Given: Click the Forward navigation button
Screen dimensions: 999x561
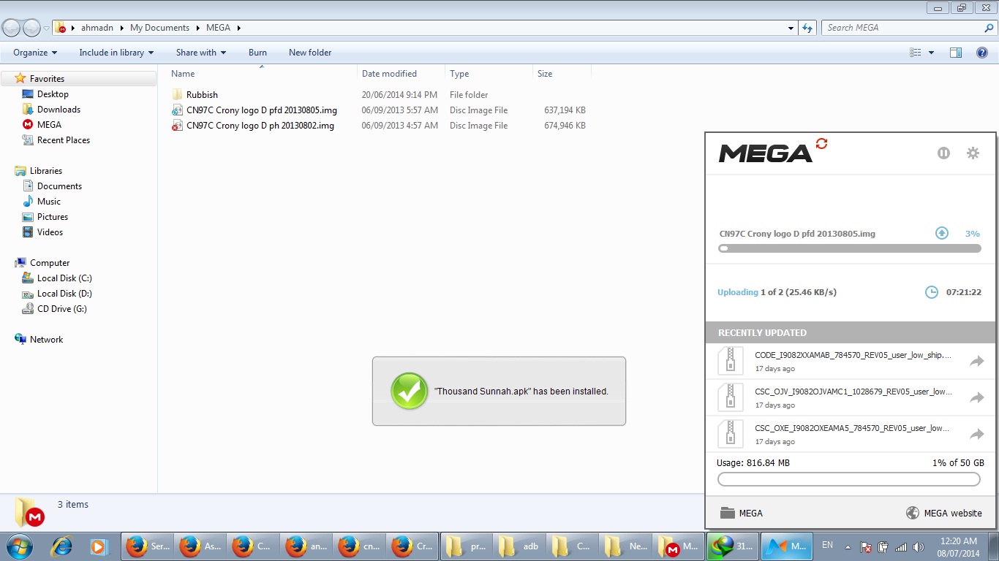Looking at the screenshot, I should click(32, 28).
